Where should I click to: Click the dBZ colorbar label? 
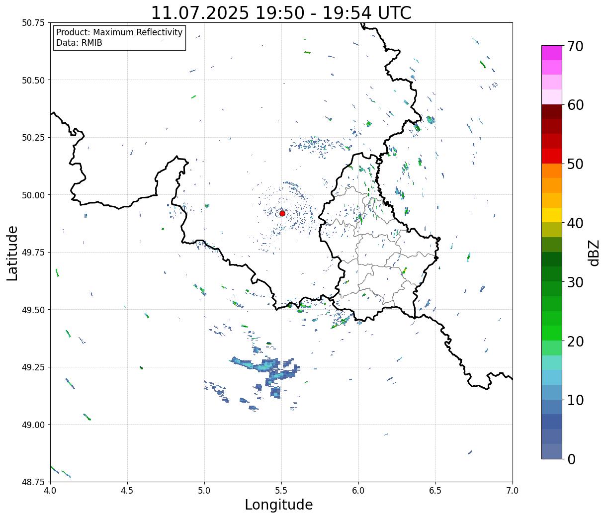click(x=594, y=253)
